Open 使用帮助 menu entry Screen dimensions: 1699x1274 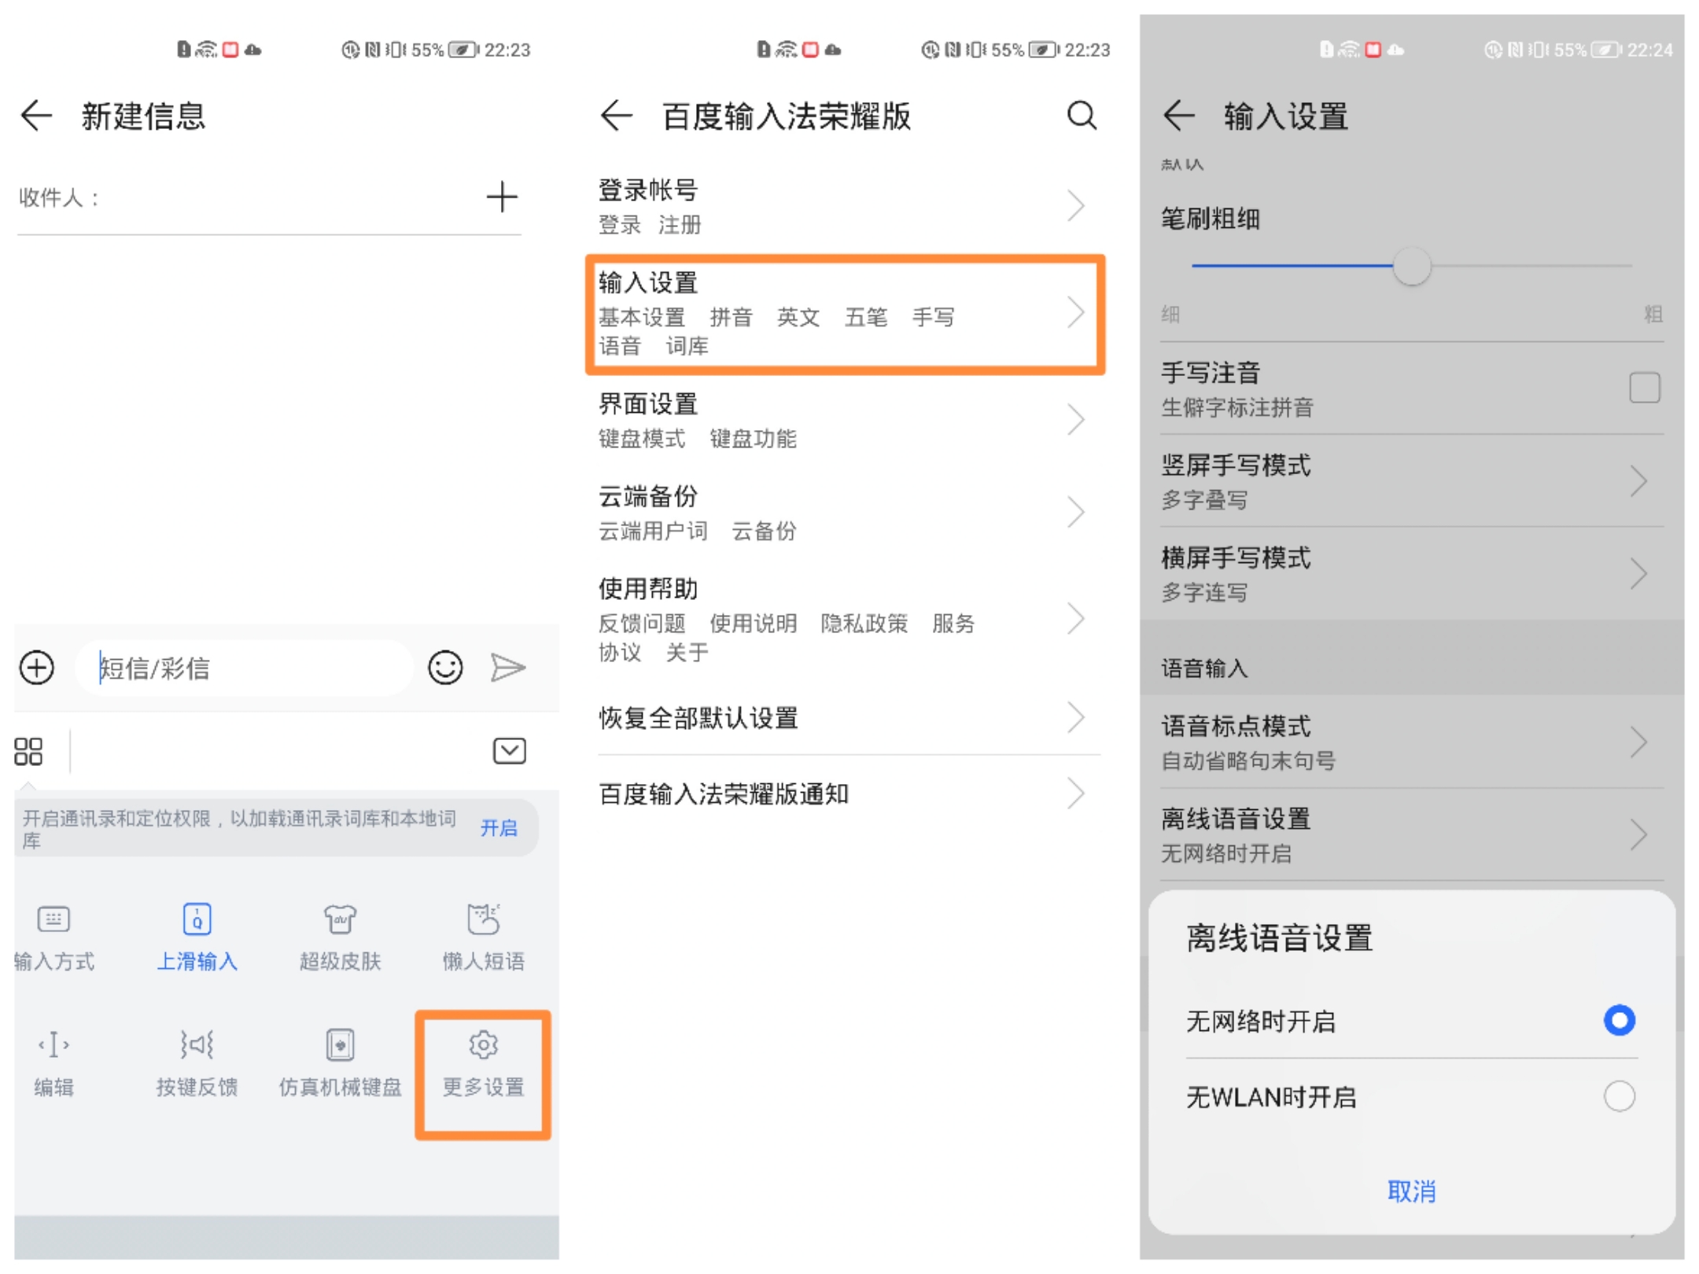846,619
